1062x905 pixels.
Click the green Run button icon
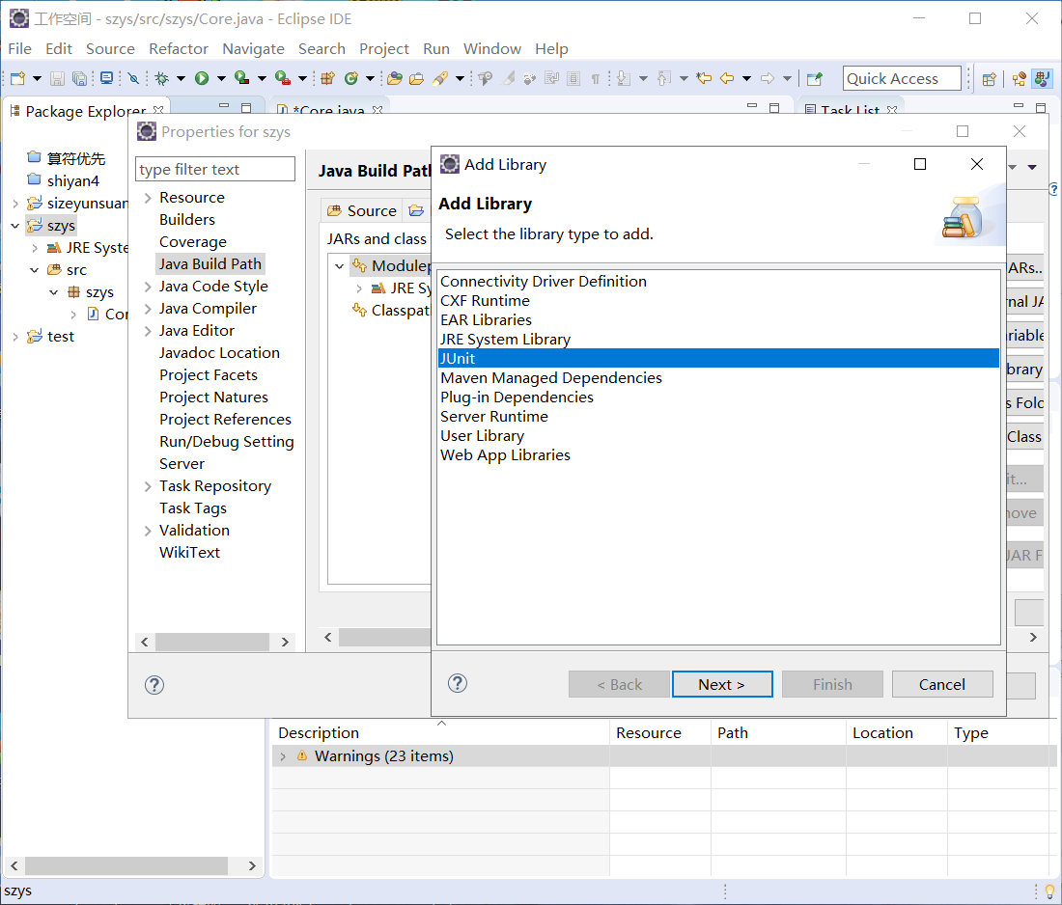[202, 78]
